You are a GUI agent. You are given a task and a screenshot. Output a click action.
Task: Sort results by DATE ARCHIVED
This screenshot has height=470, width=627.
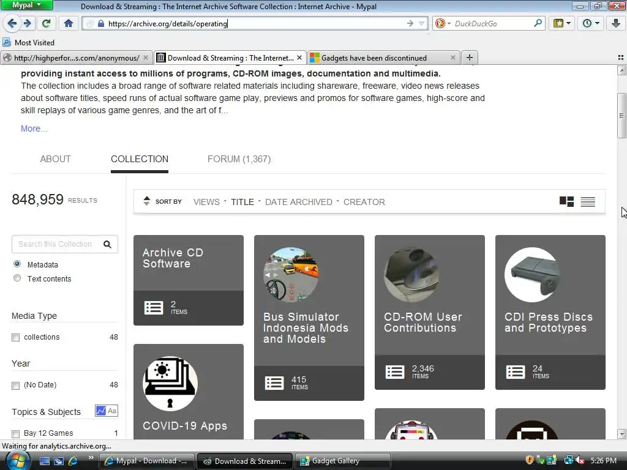(x=299, y=202)
